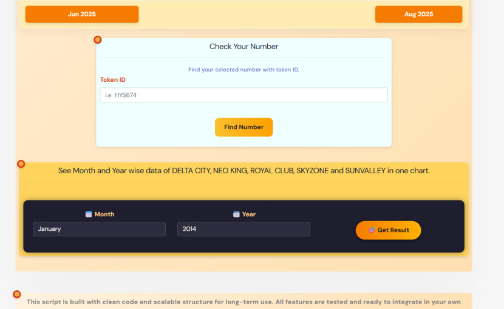Click the orange pin beside the script description
This screenshot has width=504, height=309.
point(17,294)
